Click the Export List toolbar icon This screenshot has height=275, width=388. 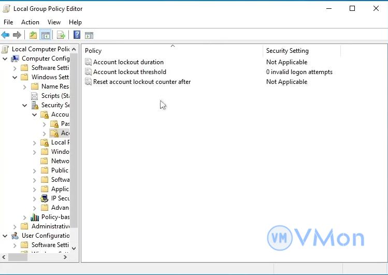[x=61, y=35]
